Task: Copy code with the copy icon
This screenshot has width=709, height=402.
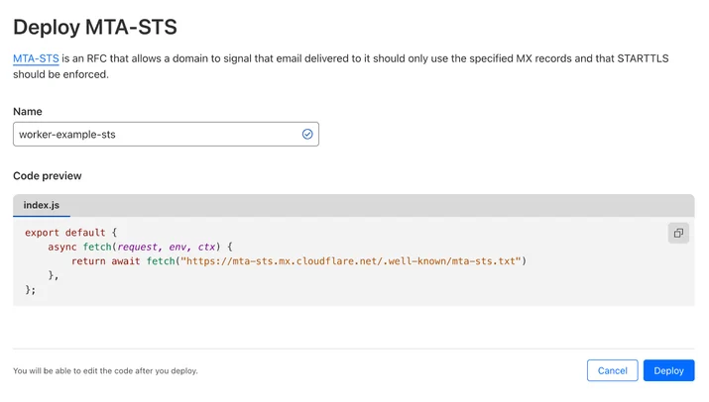Action: point(678,233)
